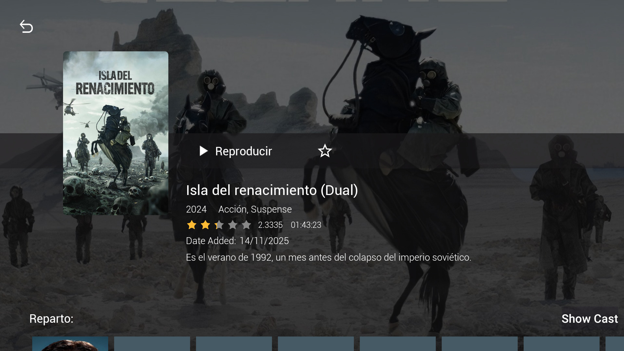Open the Isla del Renacimiento poster thumbnail
This screenshot has width=624, height=351.
(x=116, y=133)
